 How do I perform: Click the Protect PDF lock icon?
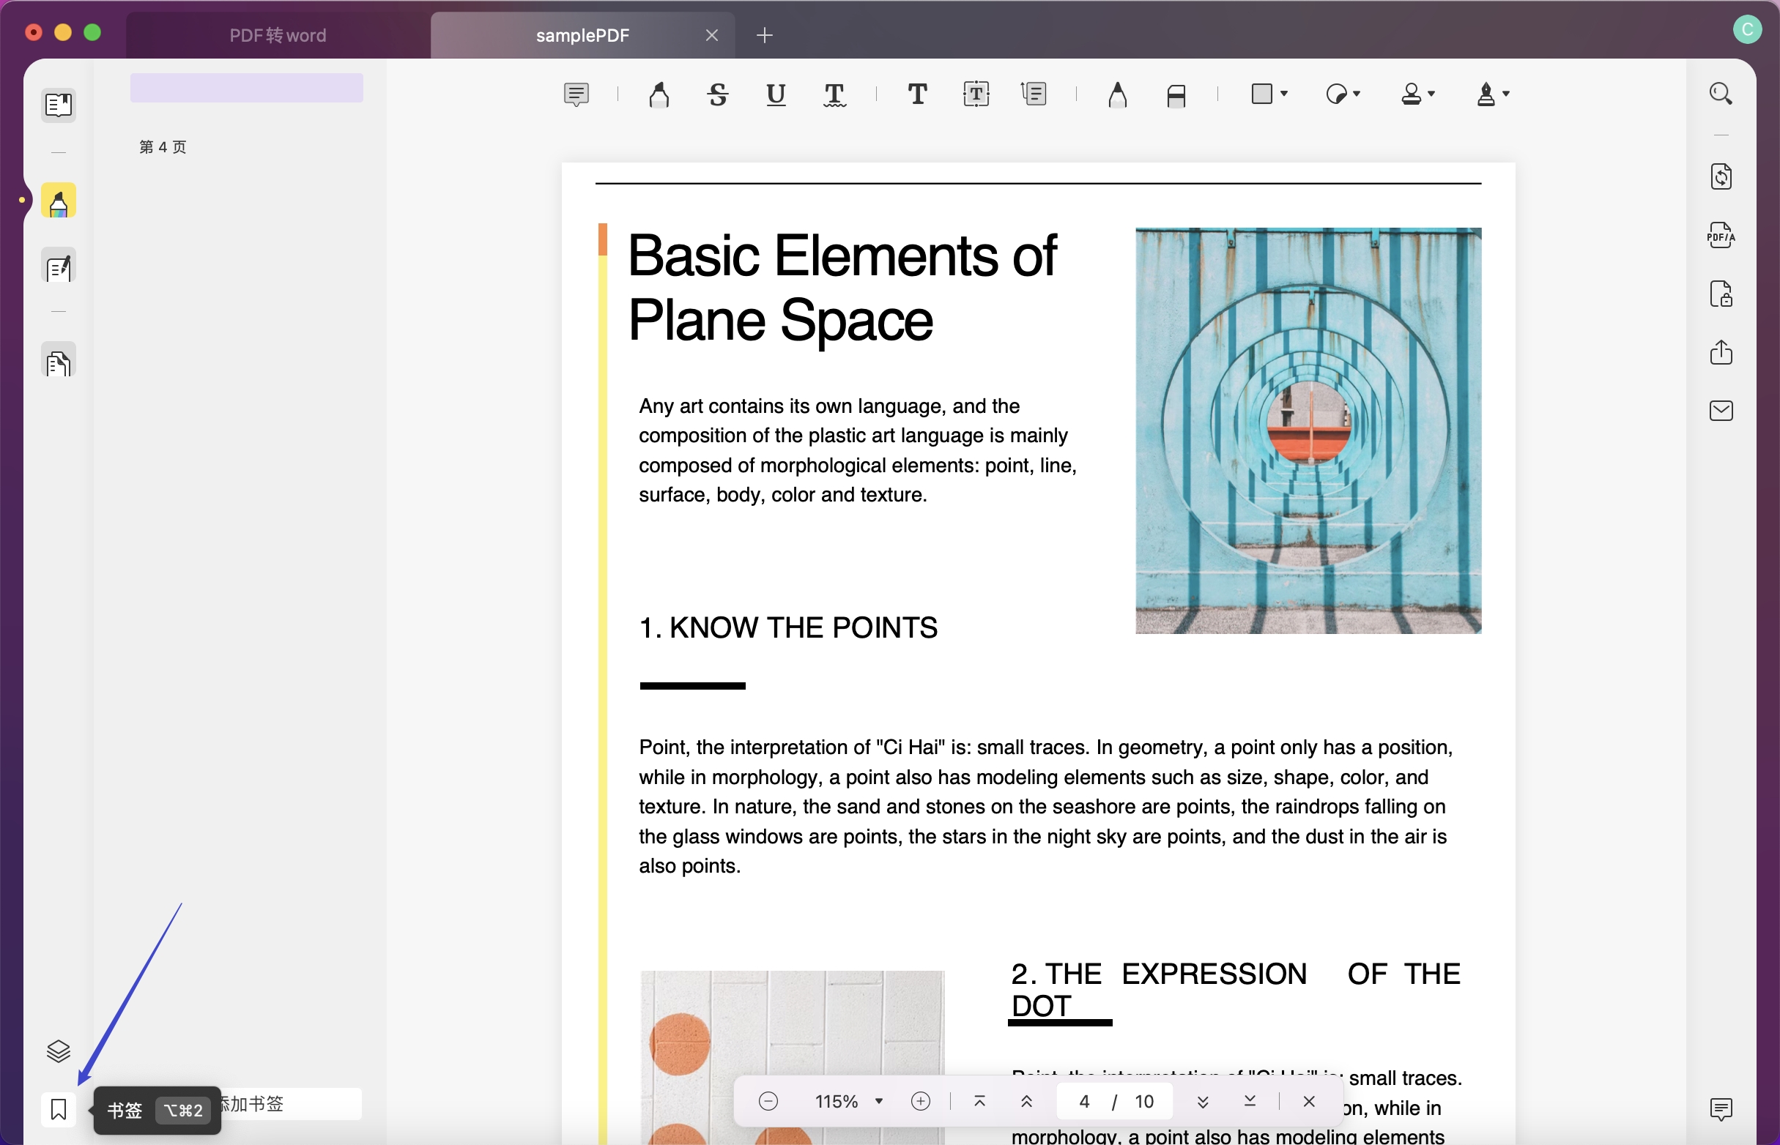coord(1721,294)
